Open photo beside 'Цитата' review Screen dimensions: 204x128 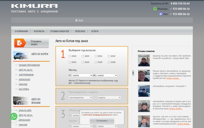(x=144, y=121)
